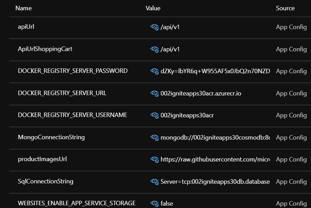Open App Config source for DOCKER_REGISTRY_SERVER_URL
Screen dimensions: 311x208
291,93
